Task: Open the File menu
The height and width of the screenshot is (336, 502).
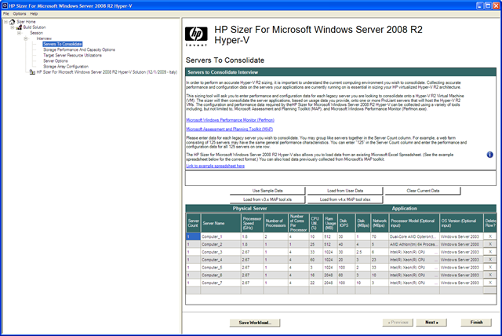Action: tap(5, 13)
